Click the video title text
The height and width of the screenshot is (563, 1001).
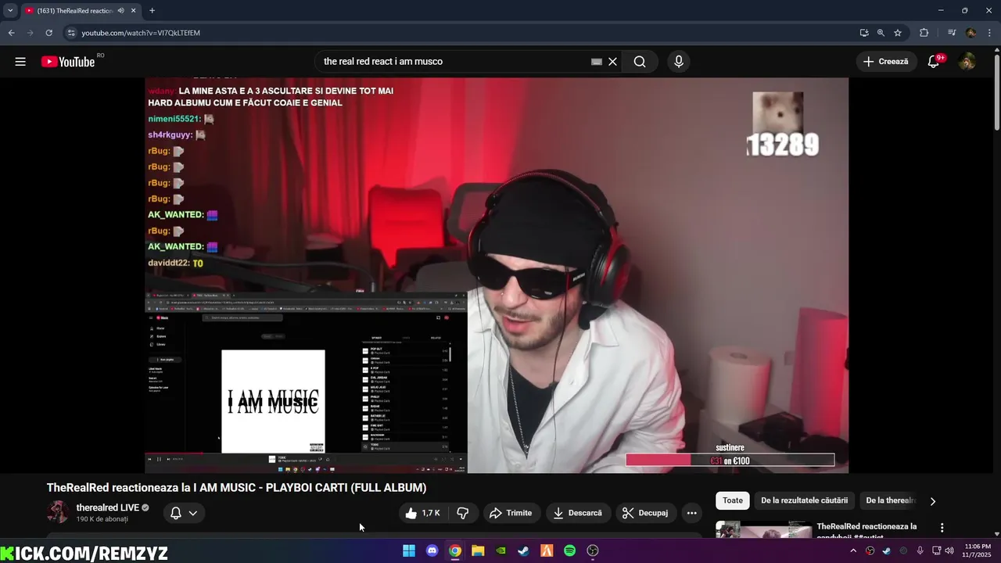tap(236, 487)
